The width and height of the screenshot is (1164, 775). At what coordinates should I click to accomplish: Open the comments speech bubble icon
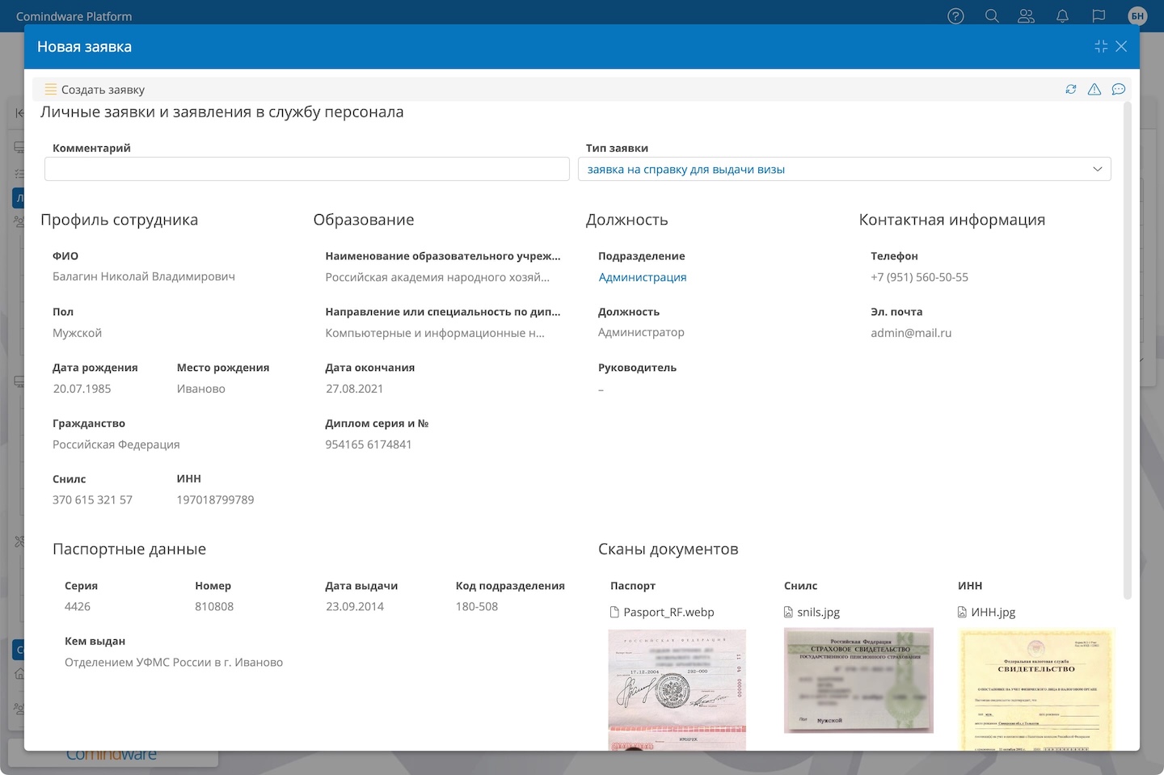(x=1119, y=90)
